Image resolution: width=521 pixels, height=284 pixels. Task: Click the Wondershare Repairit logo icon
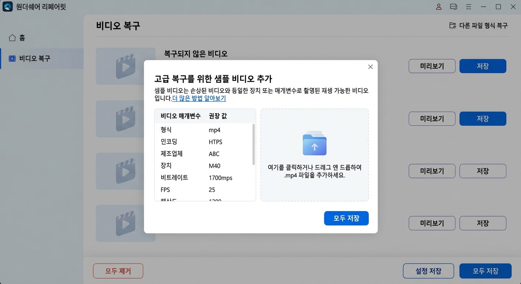7,6
